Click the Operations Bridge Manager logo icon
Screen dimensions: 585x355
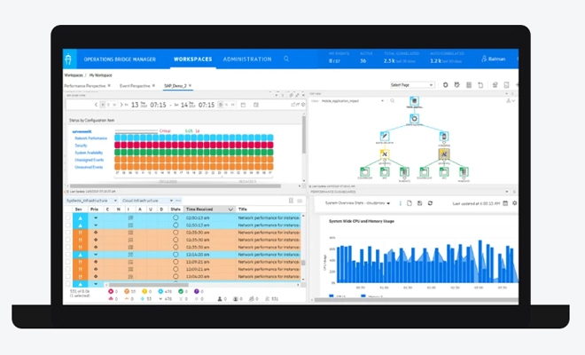(x=70, y=59)
